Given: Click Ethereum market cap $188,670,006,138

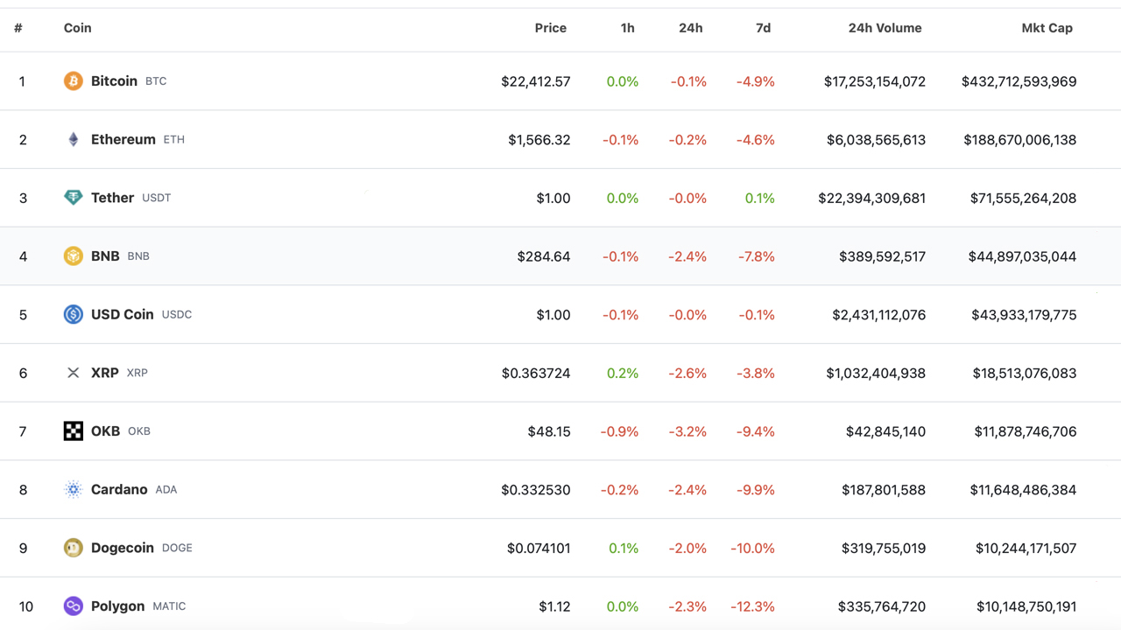Looking at the screenshot, I should click(1020, 140).
